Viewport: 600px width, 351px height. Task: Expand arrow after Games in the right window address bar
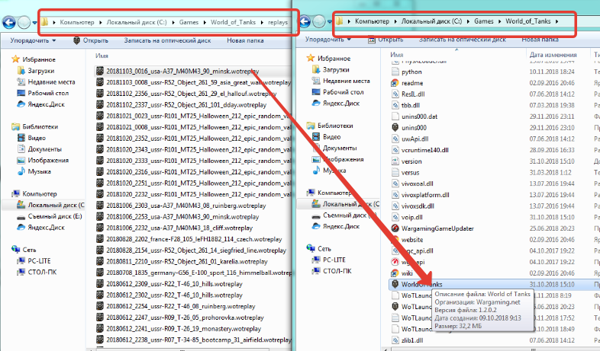click(x=500, y=21)
